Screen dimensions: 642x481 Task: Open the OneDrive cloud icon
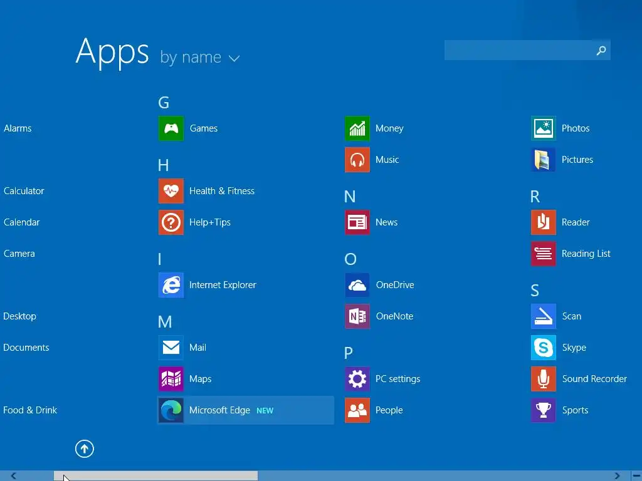(x=357, y=285)
